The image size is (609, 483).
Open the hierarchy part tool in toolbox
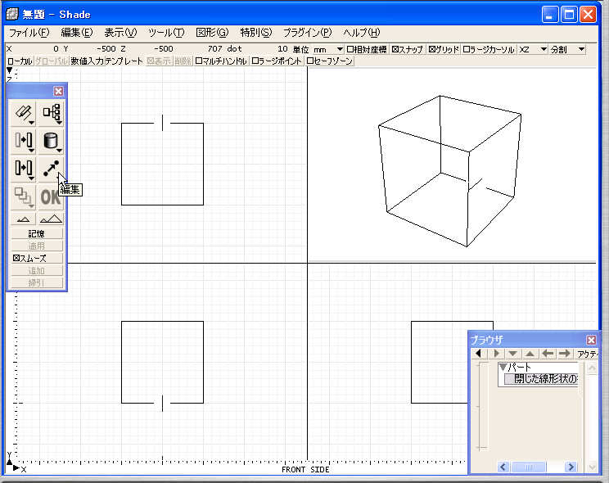52,114
